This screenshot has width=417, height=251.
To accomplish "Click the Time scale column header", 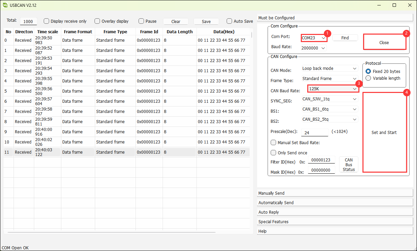I will click(x=48, y=32).
